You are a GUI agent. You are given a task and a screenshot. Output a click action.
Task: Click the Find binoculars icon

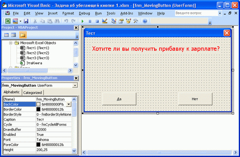57,21
